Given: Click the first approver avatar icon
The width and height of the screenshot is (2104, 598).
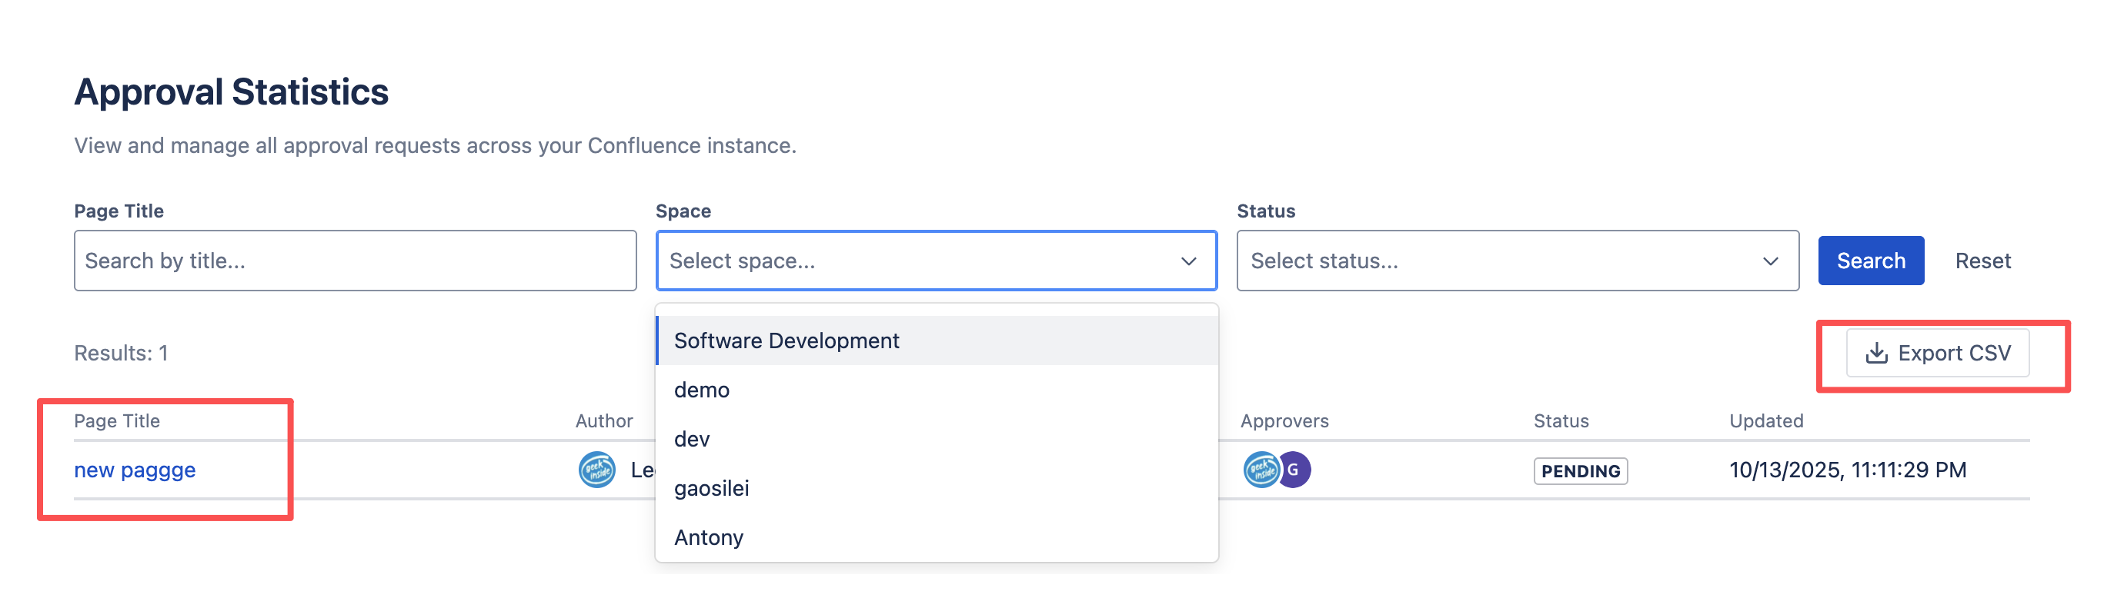Looking at the screenshot, I should coord(1260,470).
